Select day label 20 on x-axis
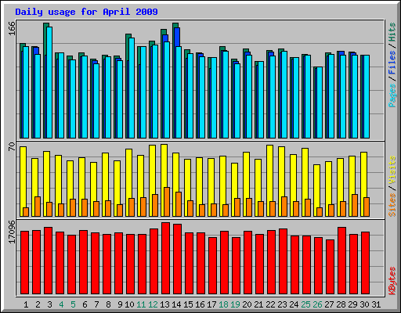 (247, 304)
